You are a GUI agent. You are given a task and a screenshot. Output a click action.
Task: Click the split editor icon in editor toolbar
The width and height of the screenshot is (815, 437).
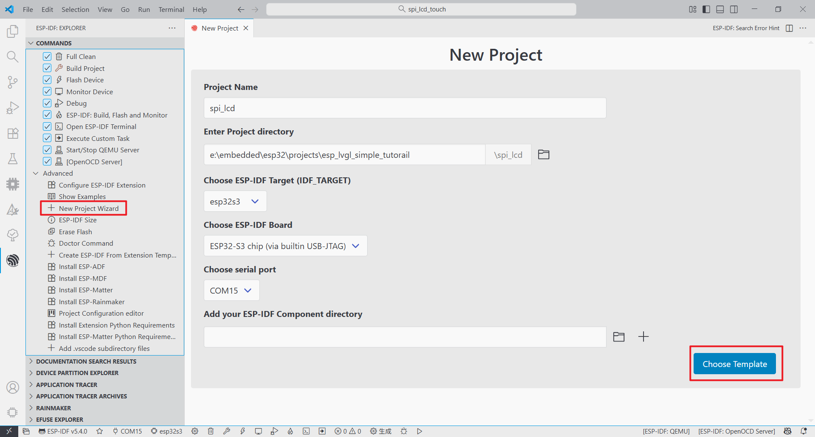tap(790, 28)
